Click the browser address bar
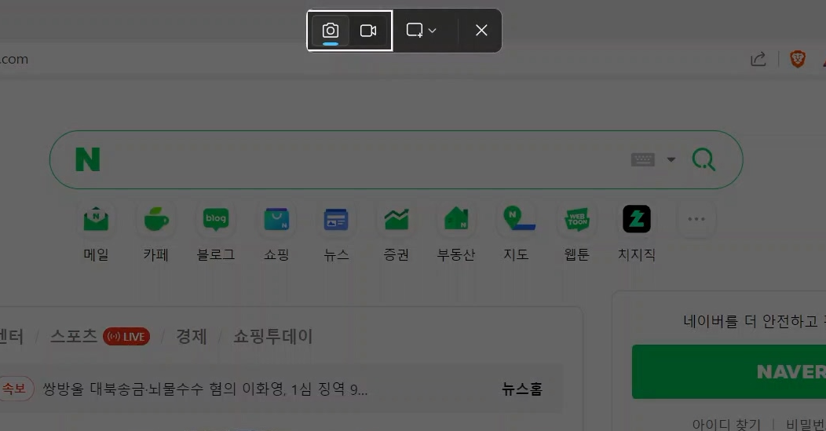 369,59
